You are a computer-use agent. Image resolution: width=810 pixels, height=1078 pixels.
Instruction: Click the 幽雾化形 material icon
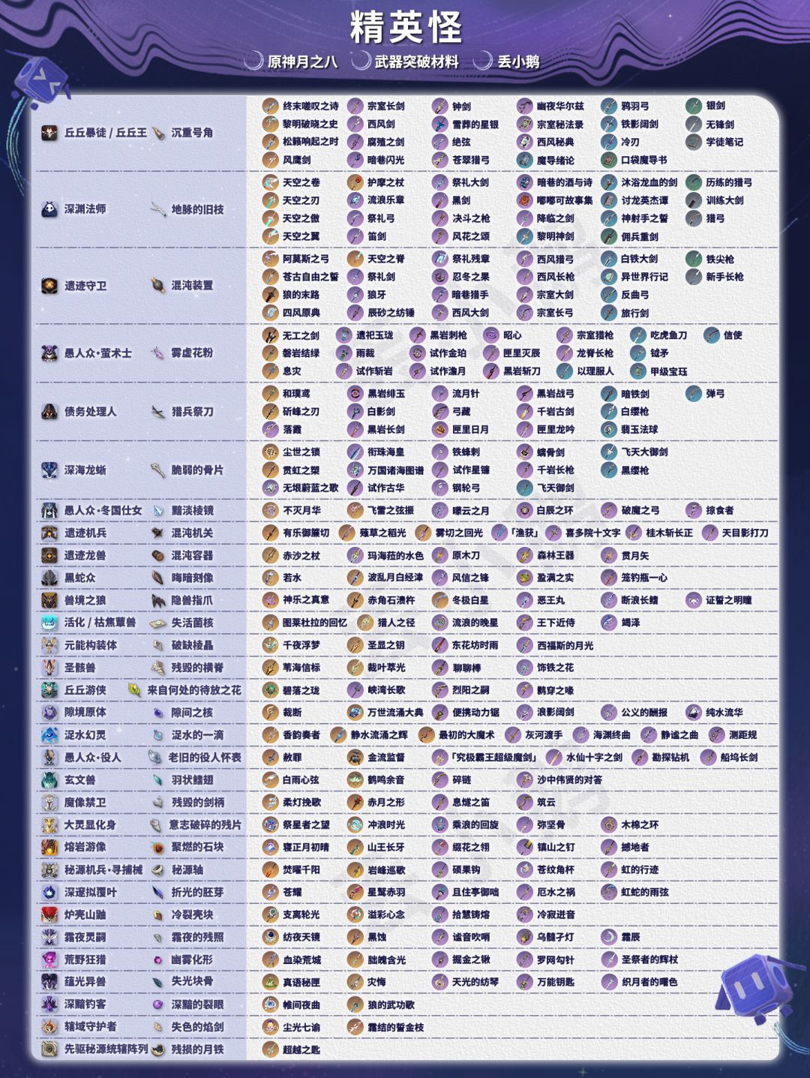point(158,959)
